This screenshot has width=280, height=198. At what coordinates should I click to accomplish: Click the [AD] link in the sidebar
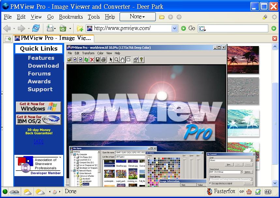tap(38, 141)
